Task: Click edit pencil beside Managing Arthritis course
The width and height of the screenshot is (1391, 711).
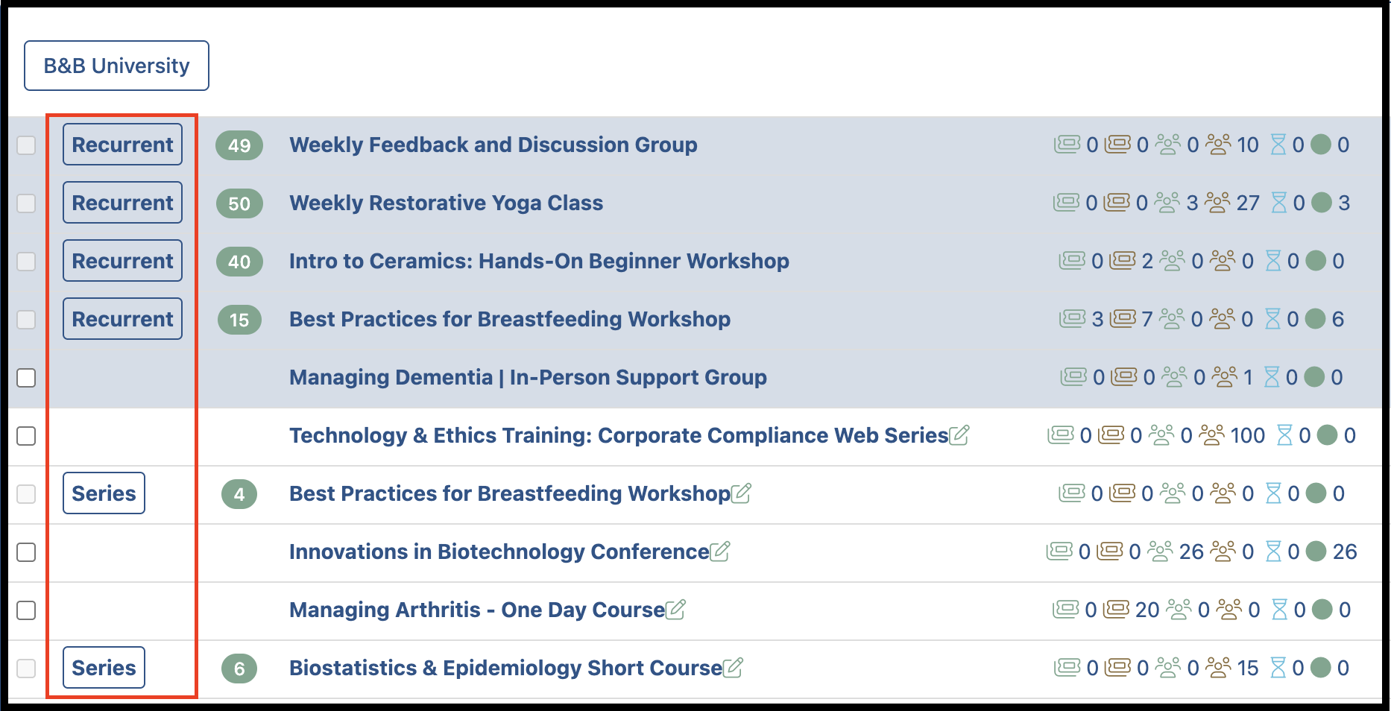Action: point(675,609)
